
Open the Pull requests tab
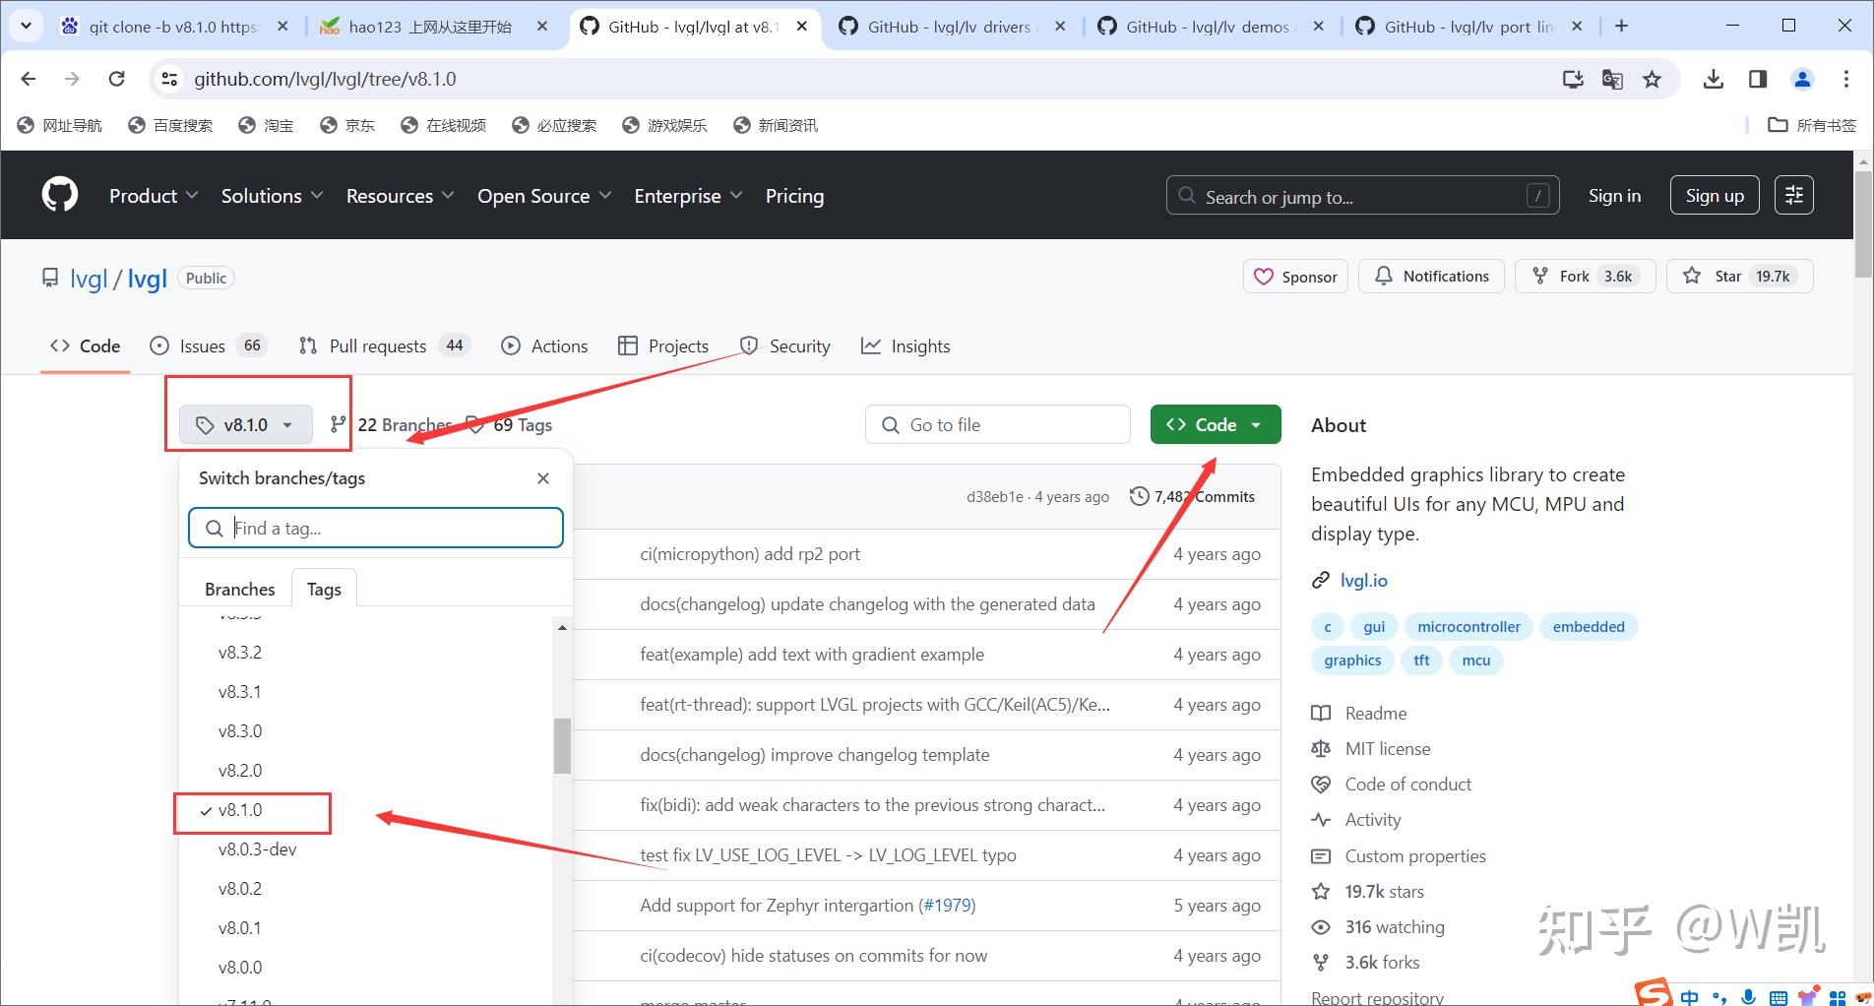click(x=384, y=346)
